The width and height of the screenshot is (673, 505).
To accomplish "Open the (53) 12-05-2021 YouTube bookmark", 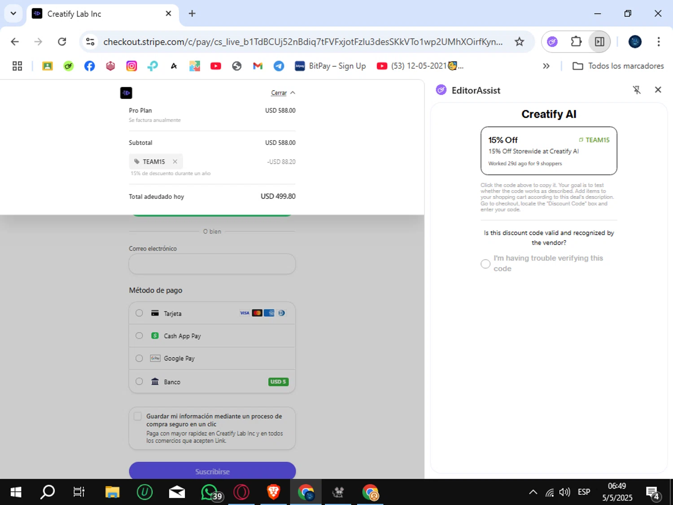I will (420, 66).
